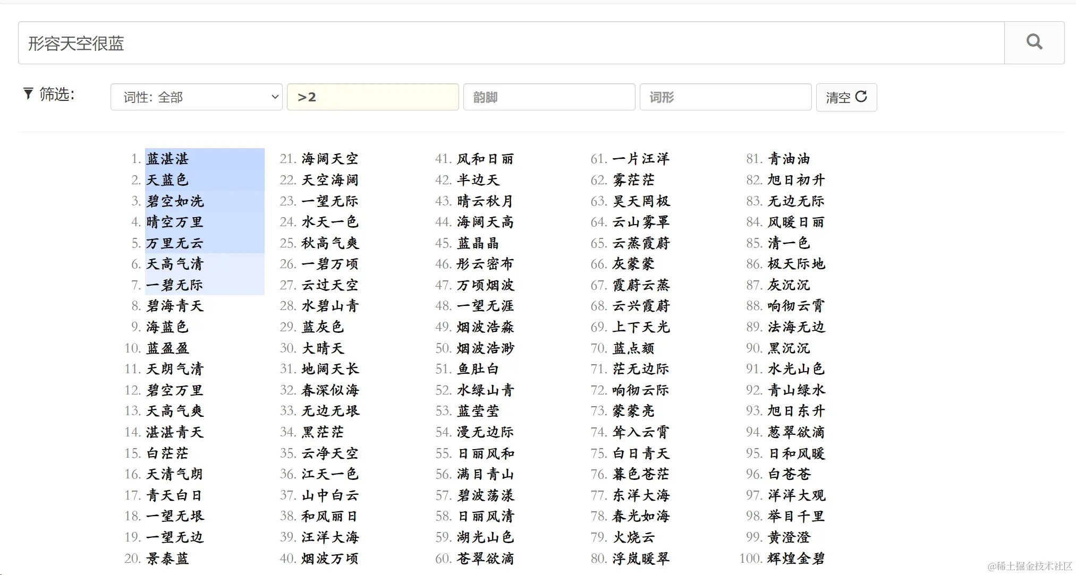The height and width of the screenshot is (575, 1076).
Task: Click the 清空 reset button
Action: 846,97
